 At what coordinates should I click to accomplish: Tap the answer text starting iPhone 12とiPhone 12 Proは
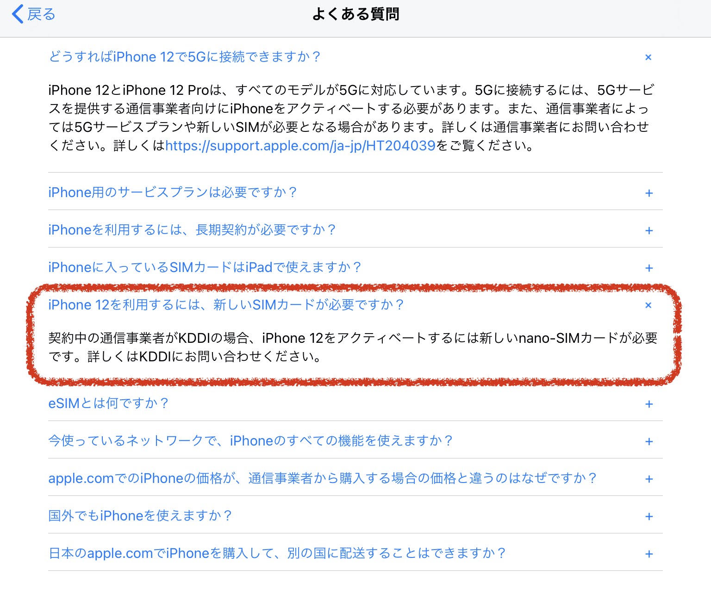351,118
